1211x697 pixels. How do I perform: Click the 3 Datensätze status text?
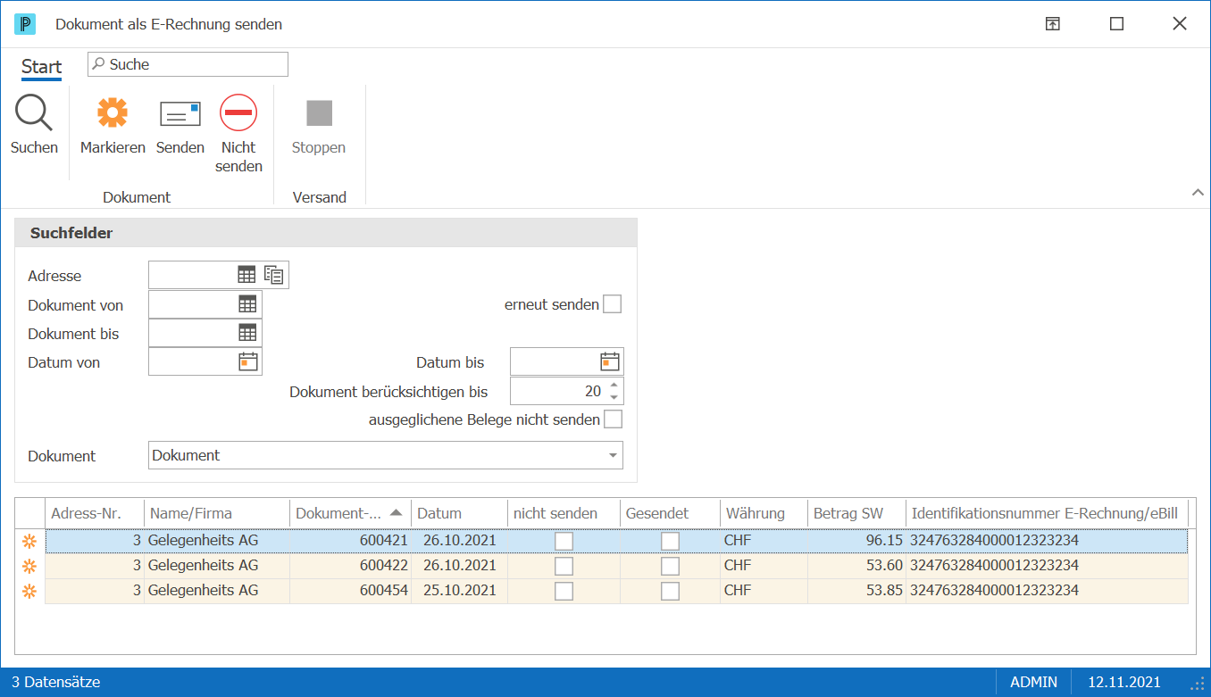56,682
